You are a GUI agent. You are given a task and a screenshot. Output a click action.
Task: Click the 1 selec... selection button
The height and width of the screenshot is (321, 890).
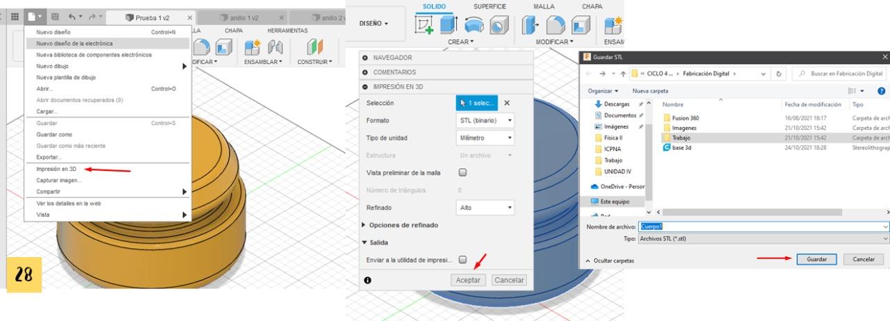[x=477, y=103]
